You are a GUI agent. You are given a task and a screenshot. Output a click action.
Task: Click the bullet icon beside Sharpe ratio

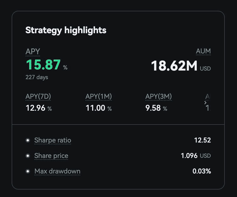click(x=28, y=140)
